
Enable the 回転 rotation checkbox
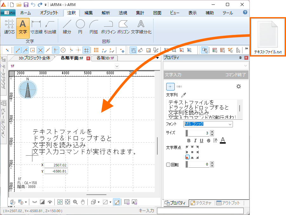tap(168, 165)
